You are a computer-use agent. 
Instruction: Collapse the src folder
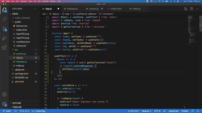coord(16,50)
